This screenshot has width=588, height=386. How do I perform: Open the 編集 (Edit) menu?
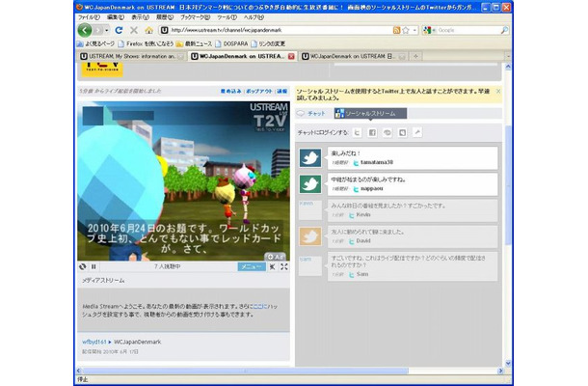pyautogui.click(x=115, y=17)
